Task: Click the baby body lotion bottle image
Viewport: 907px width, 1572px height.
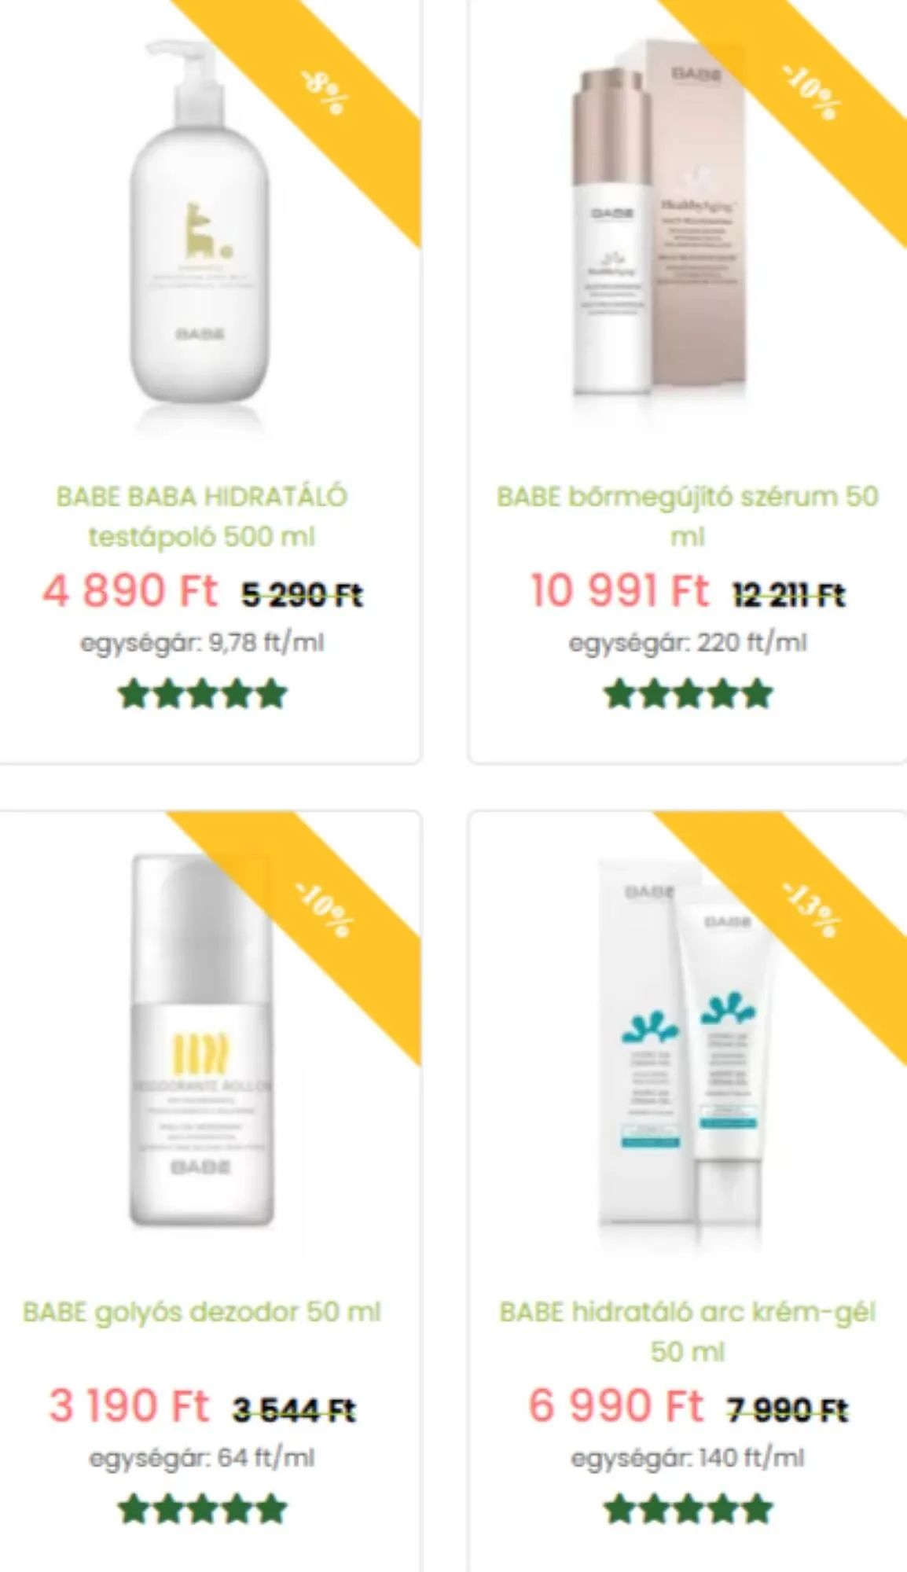Action: 200,224
